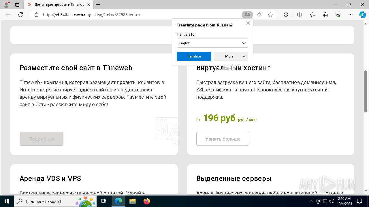
Task: Click the browser back arrow
Action: (8, 15)
